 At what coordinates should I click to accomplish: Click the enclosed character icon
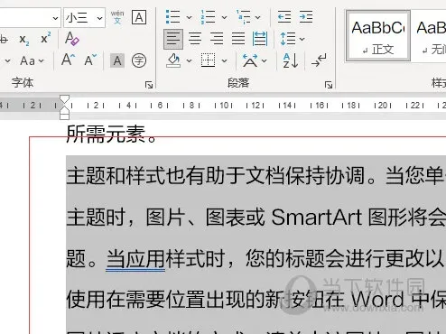(x=139, y=60)
